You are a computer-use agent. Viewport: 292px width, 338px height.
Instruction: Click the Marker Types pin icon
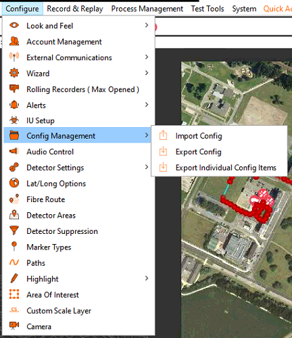click(14, 246)
